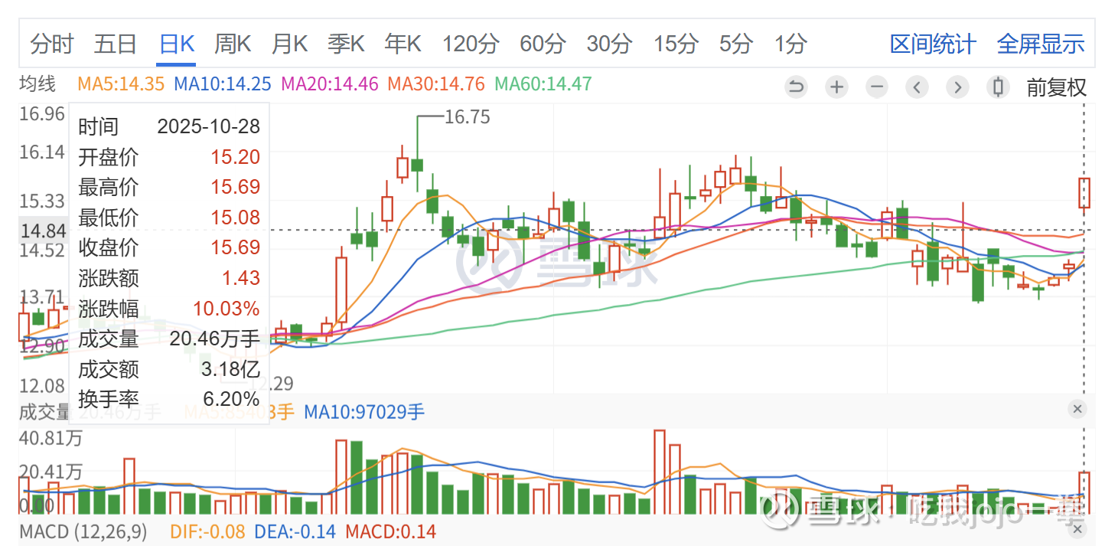Switch to the 60分 interval tab
The width and height of the screenshot is (1118, 546).
pyautogui.click(x=543, y=44)
